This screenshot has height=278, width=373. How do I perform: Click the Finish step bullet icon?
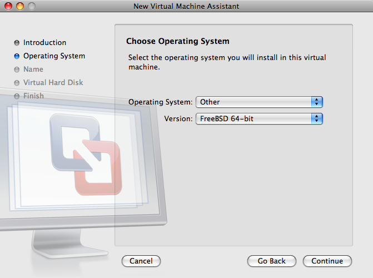coord(17,96)
